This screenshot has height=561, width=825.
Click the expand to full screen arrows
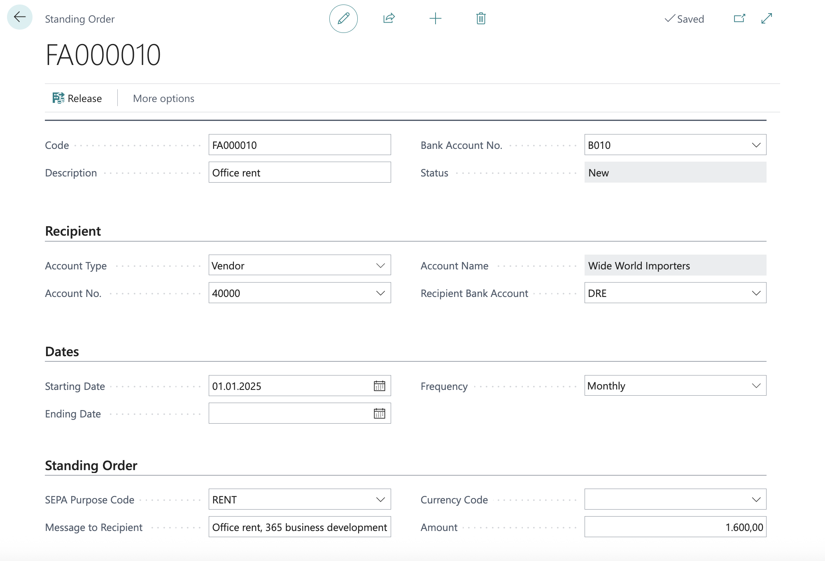click(767, 19)
